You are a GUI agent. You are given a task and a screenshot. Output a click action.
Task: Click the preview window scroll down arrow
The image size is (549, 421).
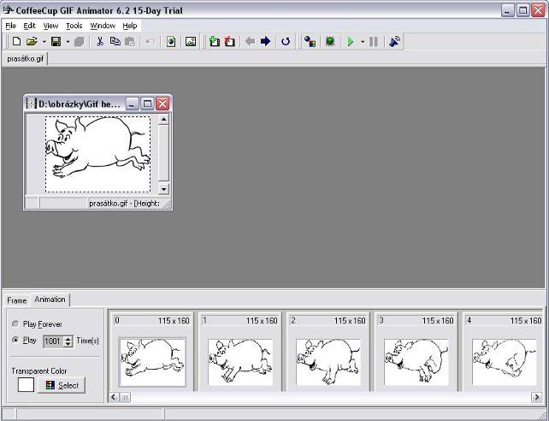[163, 189]
